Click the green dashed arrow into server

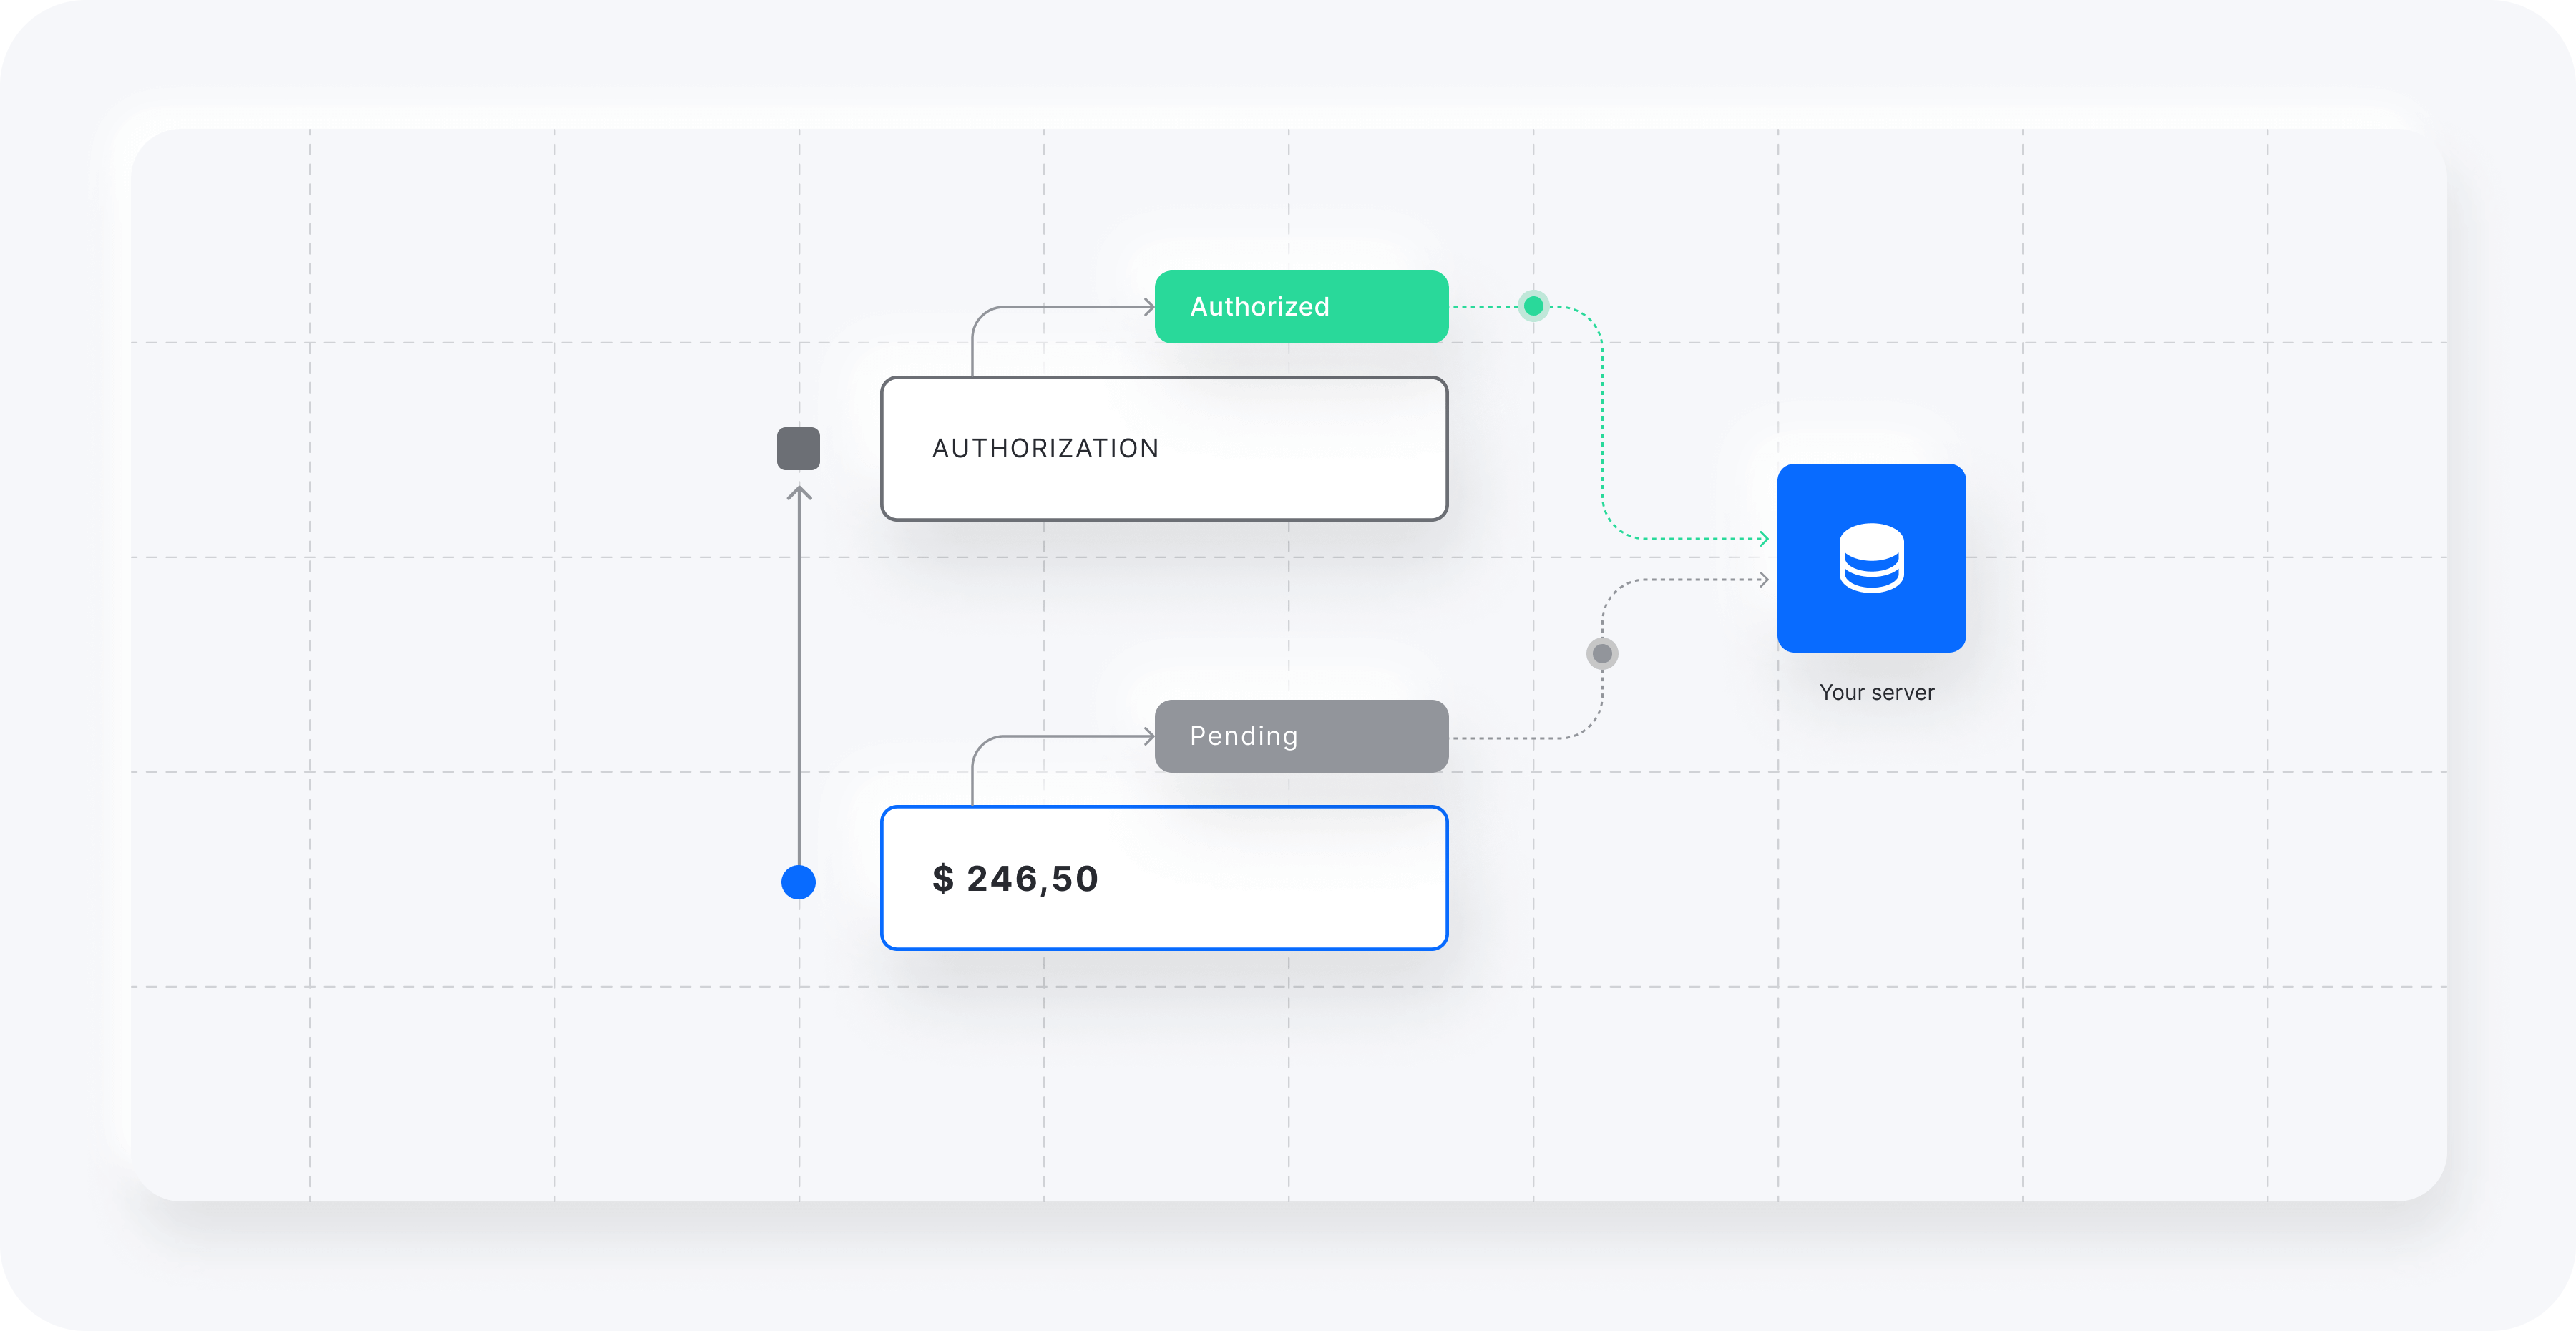pos(1762,539)
